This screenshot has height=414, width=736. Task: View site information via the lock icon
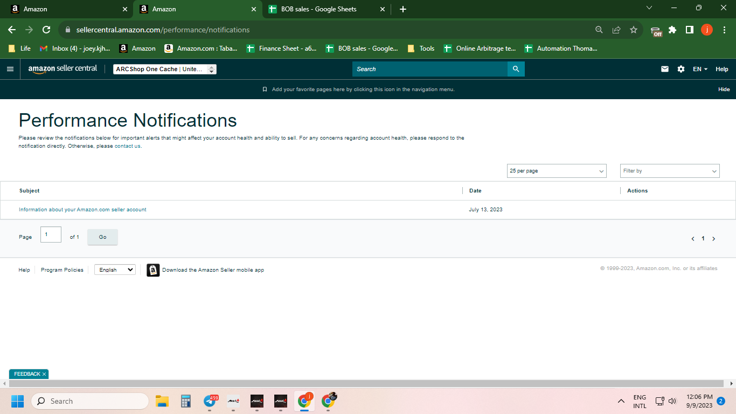pyautogui.click(x=68, y=30)
